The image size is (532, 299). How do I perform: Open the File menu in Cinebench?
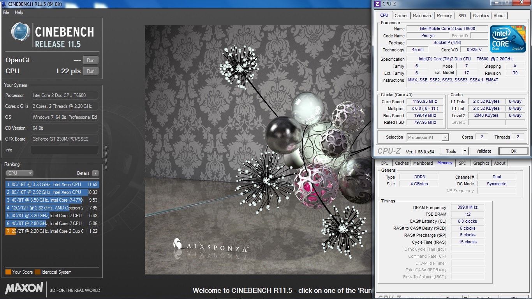pyautogui.click(x=6, y=12)
